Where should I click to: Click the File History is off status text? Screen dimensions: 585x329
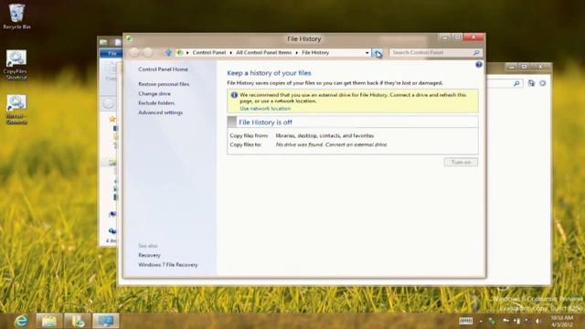point(265,122)
